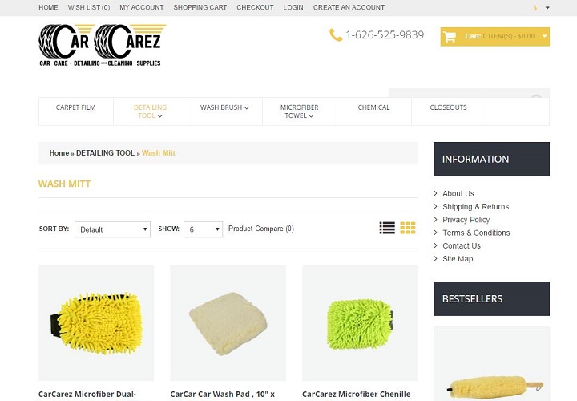Open the green chenille mitt product image
This screenshot has height=401, width=577.
tap(360, 323)
